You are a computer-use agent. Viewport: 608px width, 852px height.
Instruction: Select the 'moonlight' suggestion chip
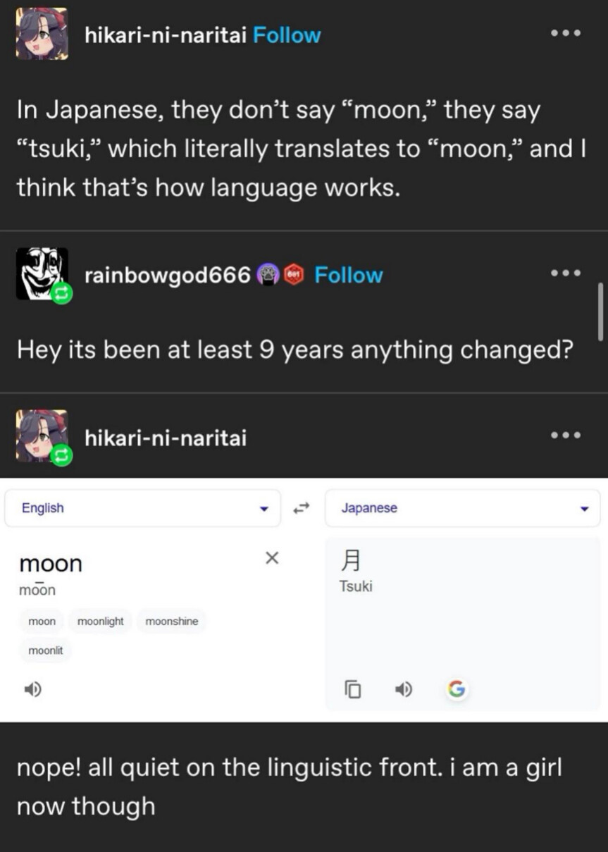[x=100, y=621]
